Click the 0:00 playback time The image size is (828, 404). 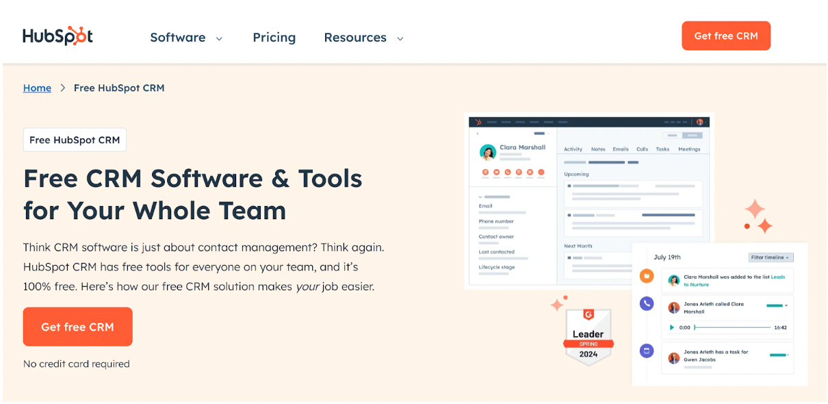pyautogui.click(x=684, y=327)
